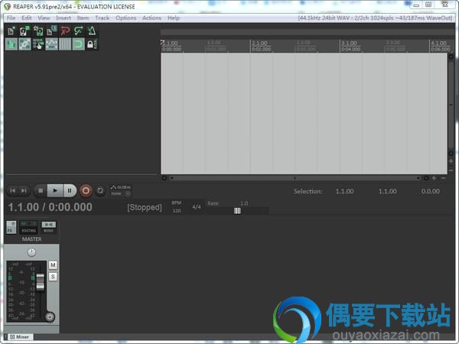Toggle the locking padlock icon
Viewport: 459px width, 344px height.
[92, 44]
